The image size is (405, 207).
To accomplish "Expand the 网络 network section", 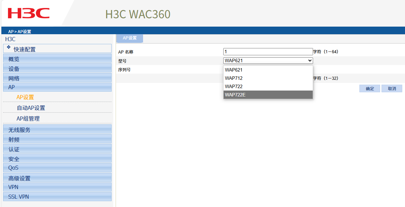I will click(57, 77).
